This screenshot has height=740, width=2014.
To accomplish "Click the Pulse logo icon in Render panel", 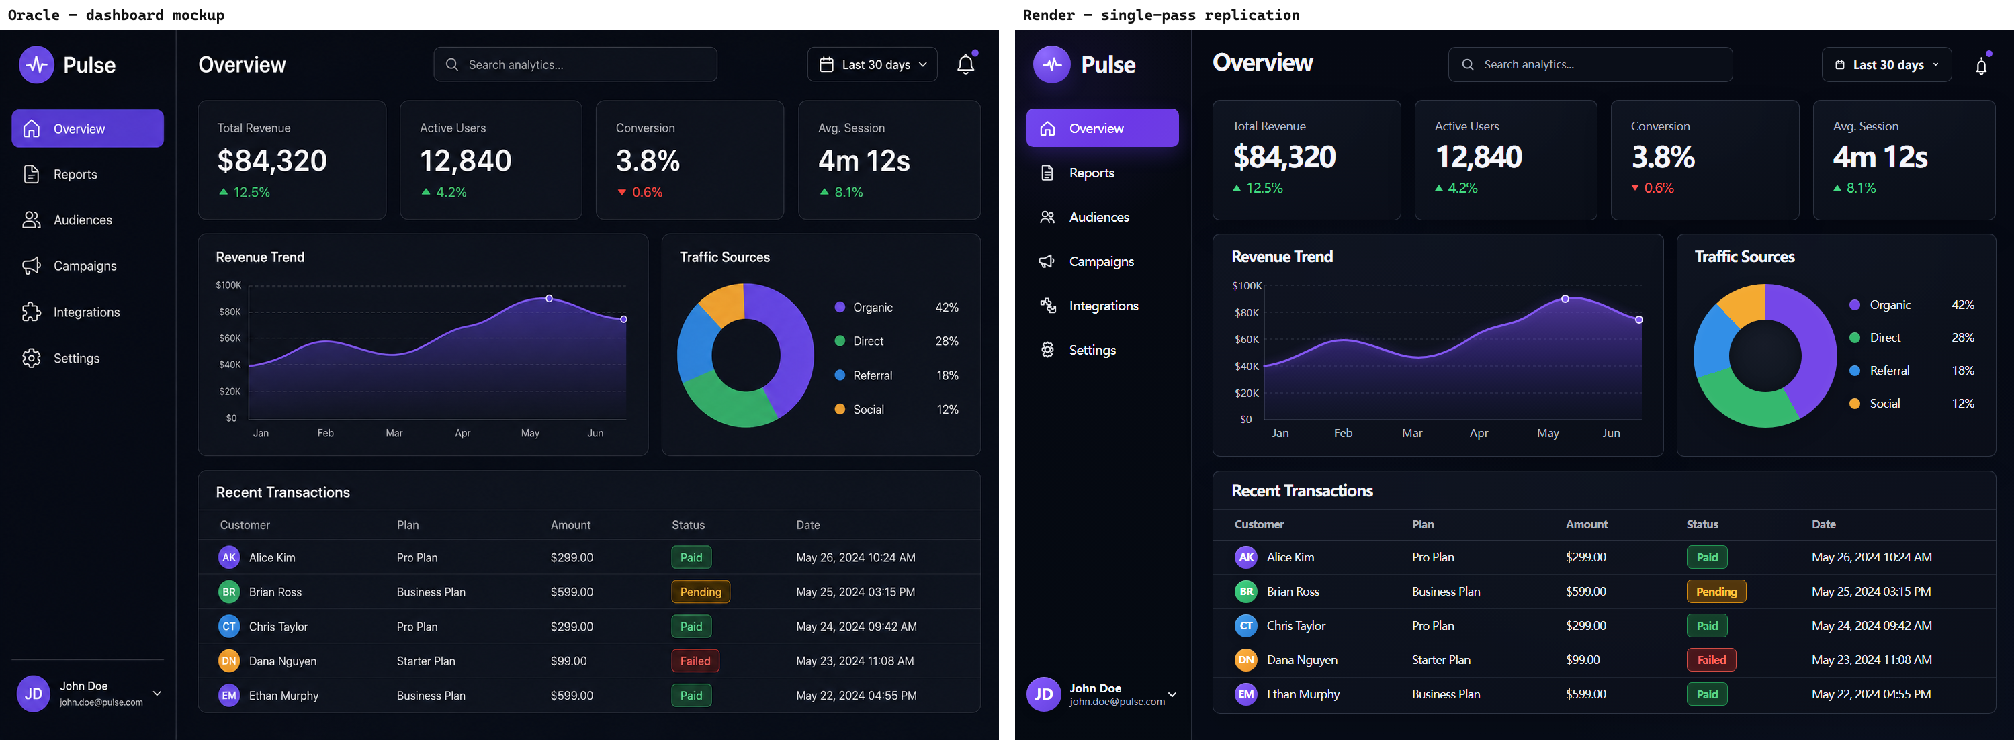I will [1051, 64].
